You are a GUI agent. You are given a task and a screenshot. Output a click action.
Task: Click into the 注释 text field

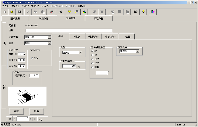tap(69, 30)
